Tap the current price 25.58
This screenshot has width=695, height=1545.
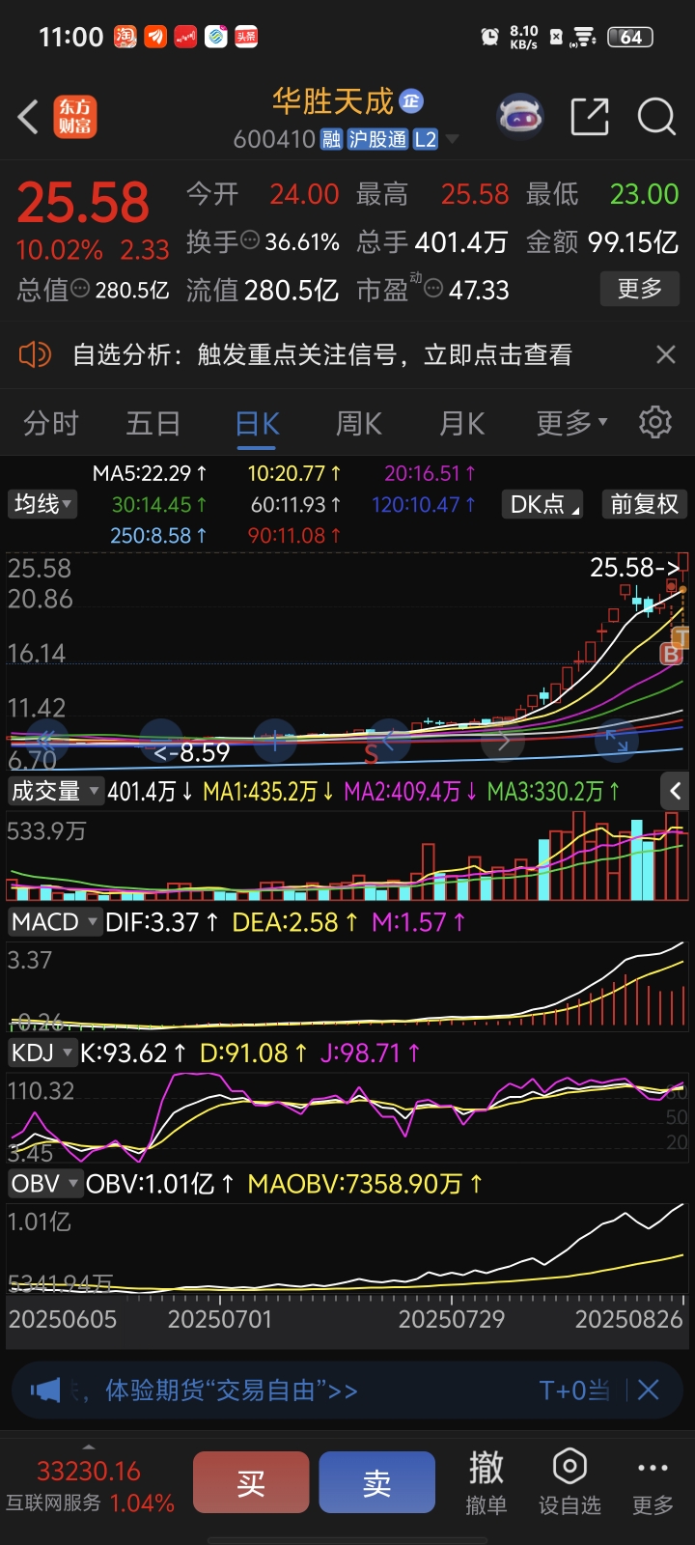84,203
